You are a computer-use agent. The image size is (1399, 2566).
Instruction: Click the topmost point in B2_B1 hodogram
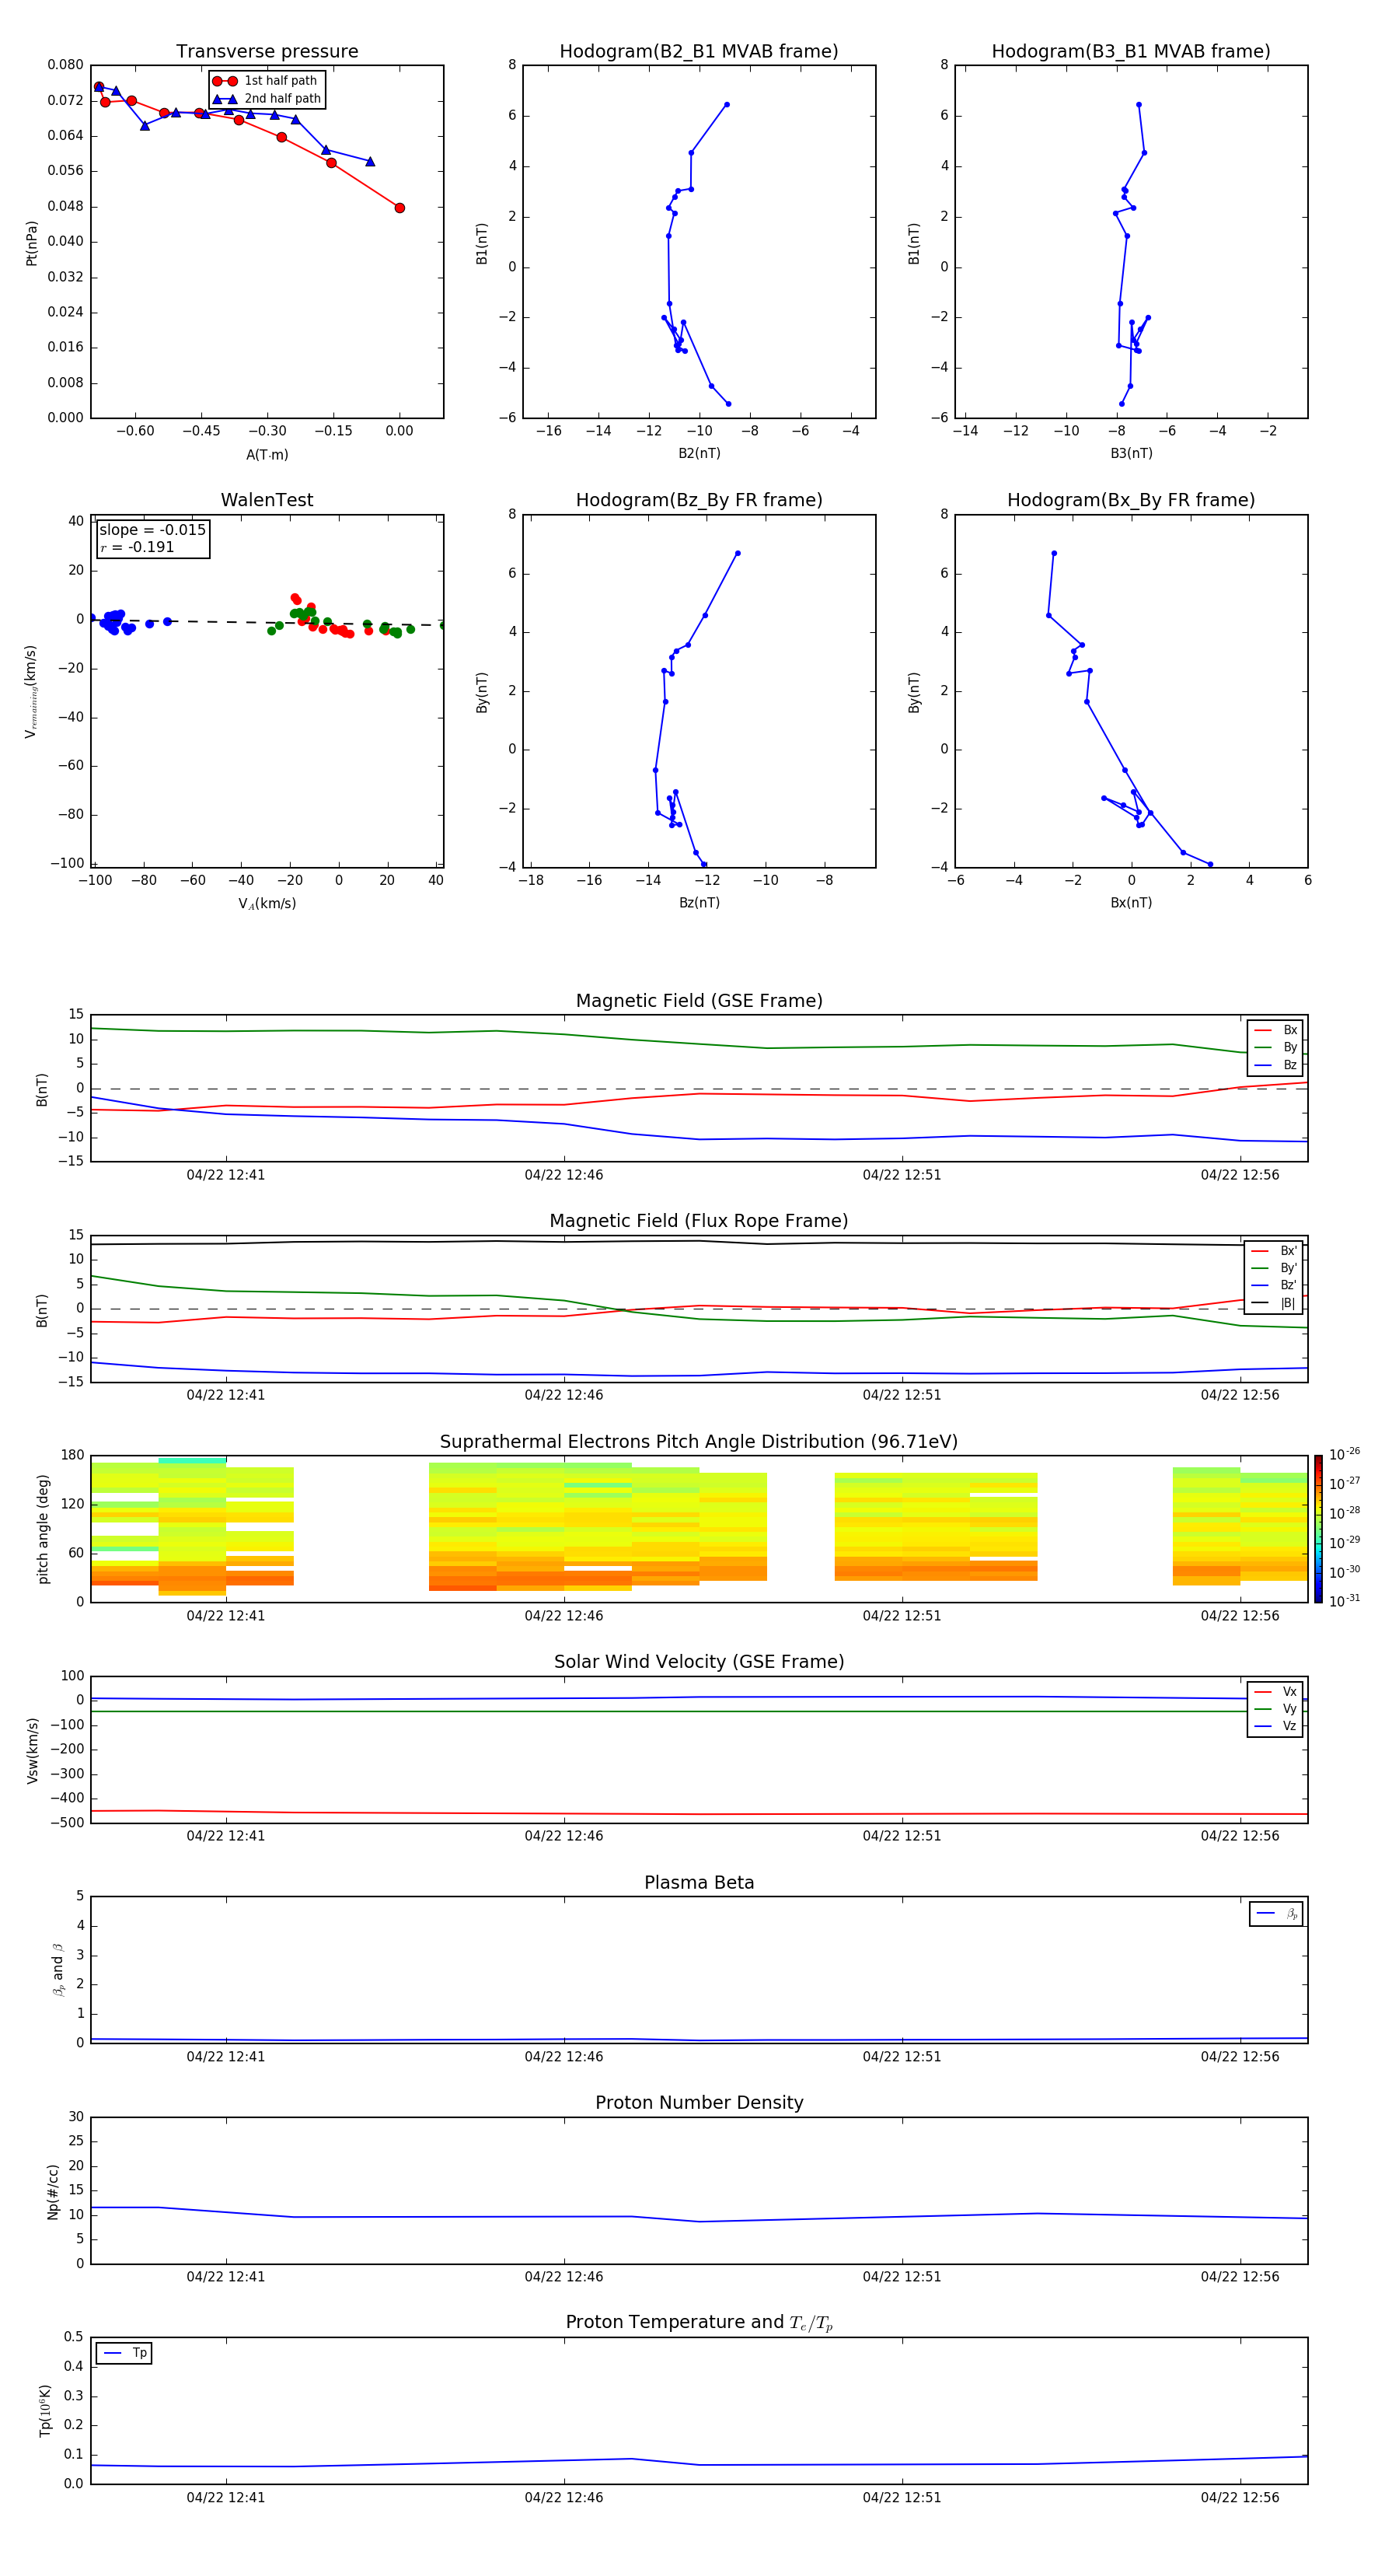click(x=727, y=105)
